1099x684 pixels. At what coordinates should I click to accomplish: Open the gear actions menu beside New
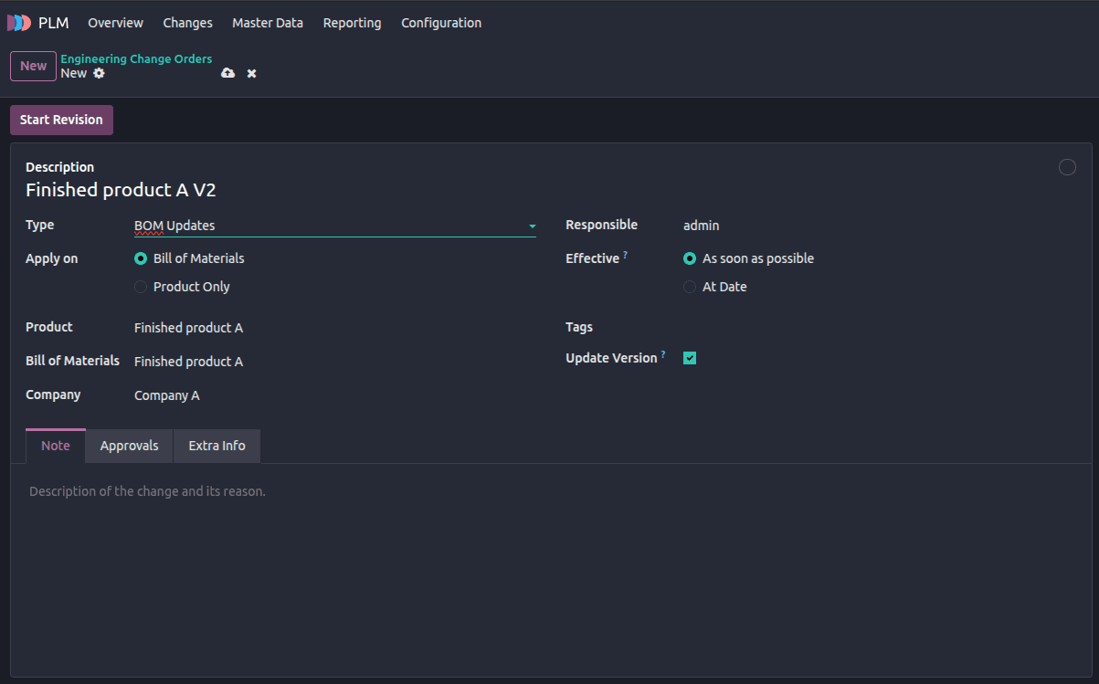tap(99, 73)
